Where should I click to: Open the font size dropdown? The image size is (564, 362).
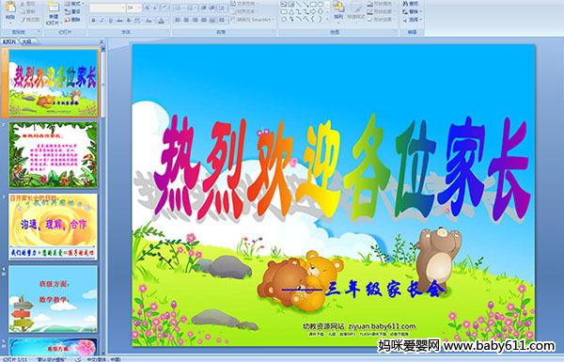139,8
